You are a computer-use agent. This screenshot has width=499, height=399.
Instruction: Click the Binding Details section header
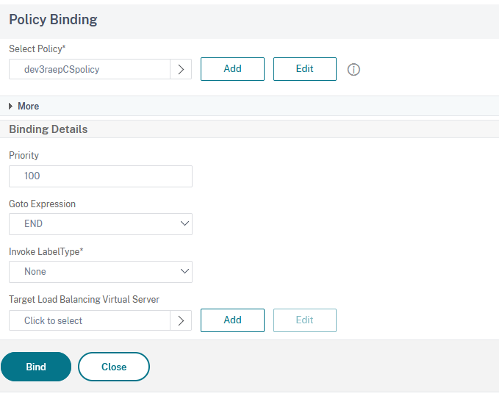click(x=49, y=129)
